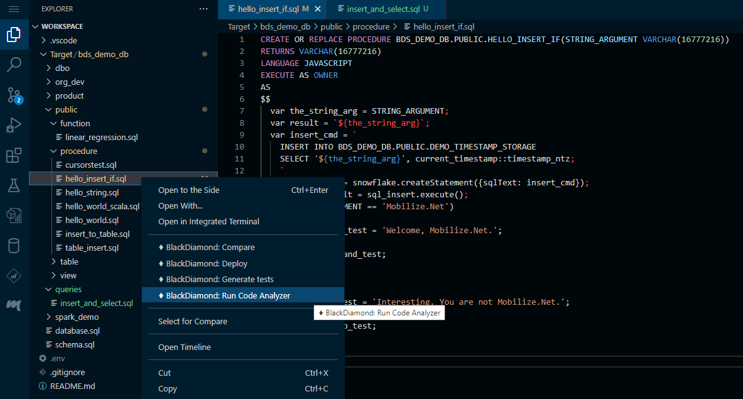Click Target breadcrumb segment
Viewport: 743px width, 399px height.
[239, 27]
